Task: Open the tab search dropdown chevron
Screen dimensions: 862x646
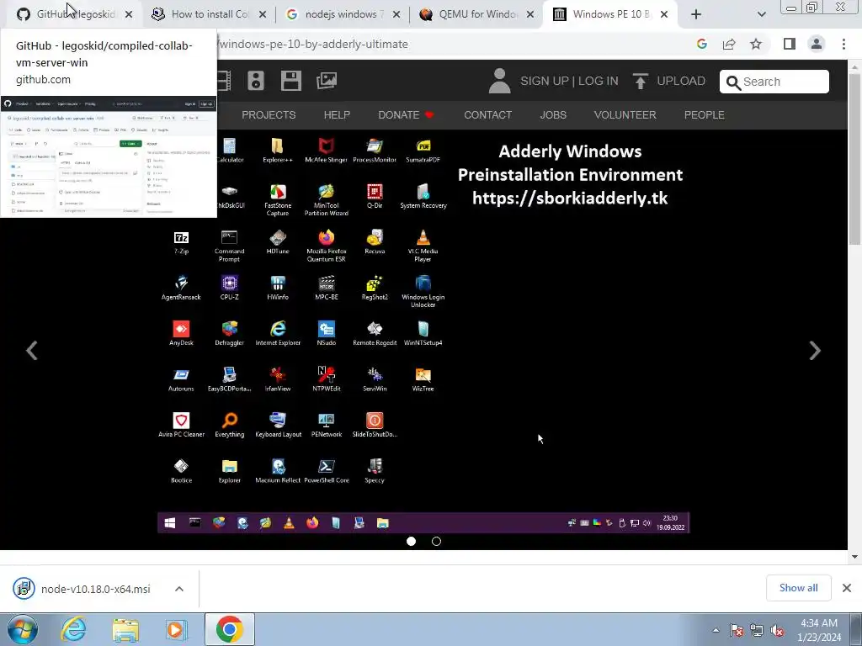Action: [761, 14]
